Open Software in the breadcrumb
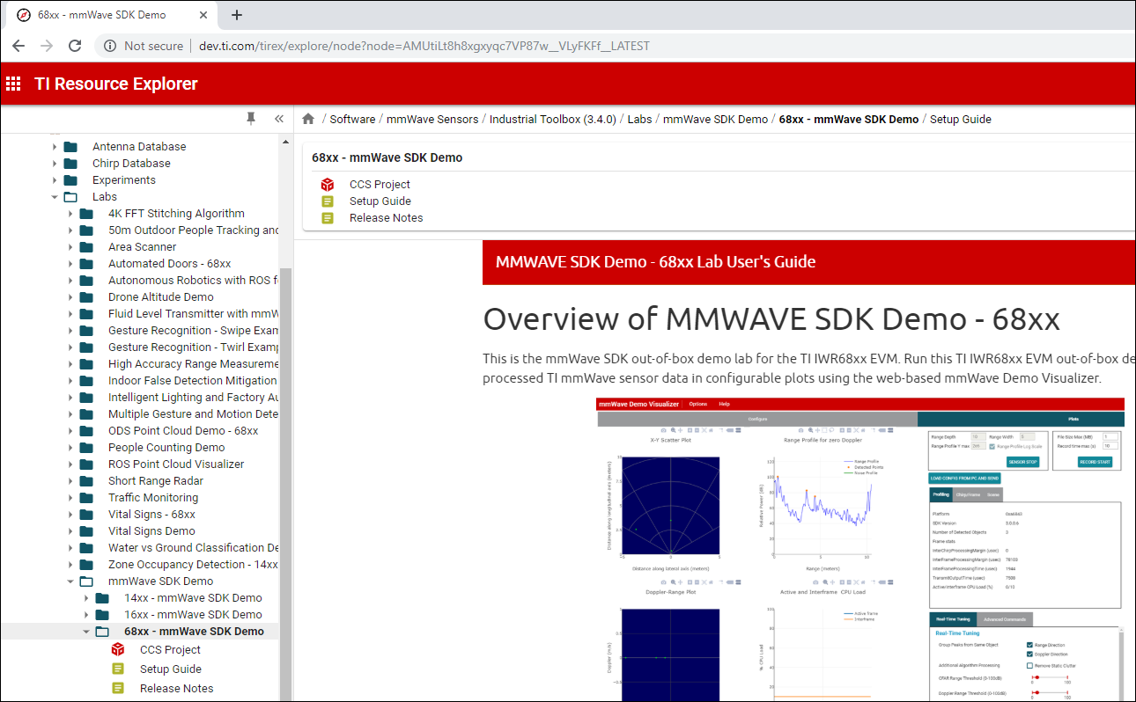This screenshot has width=1136, height=702. point(352,120)
